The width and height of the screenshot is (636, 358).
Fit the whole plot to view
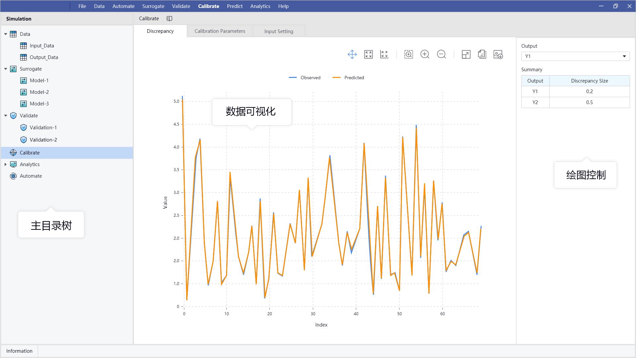(x=368, y=54)
